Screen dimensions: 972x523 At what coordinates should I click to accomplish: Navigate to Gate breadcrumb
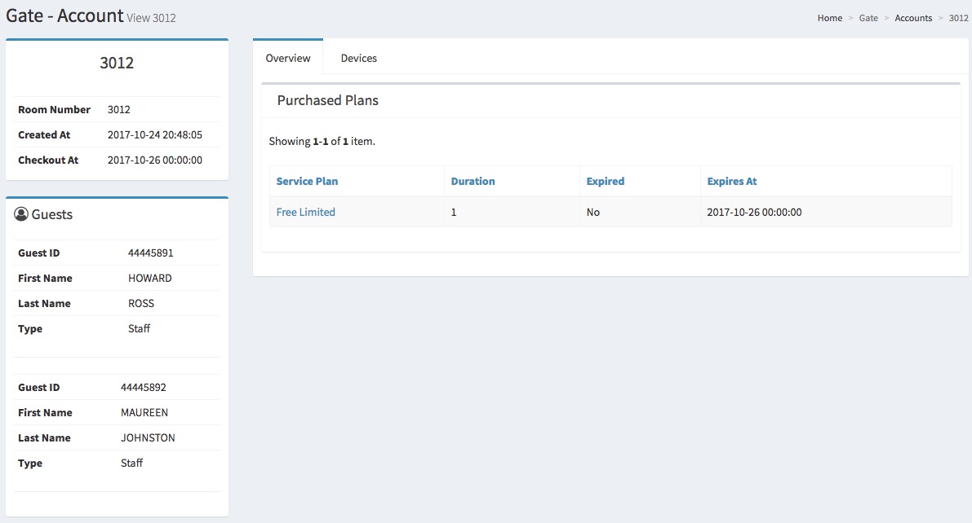pos(868,18)
